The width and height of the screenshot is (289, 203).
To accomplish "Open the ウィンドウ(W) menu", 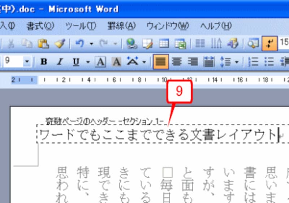I will coord(168,26).
